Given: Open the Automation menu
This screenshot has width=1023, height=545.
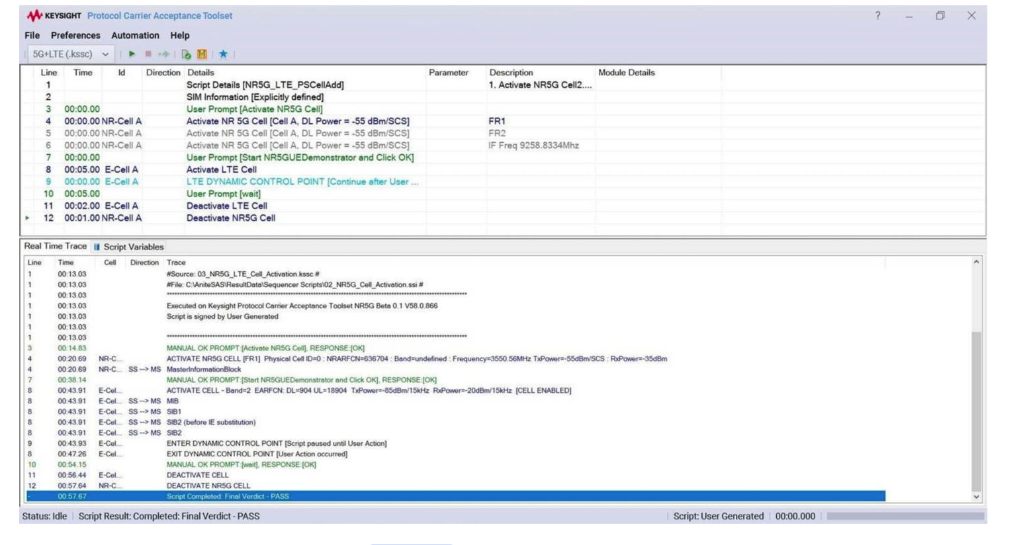Looking at the screenshot, I should (135, 35).
